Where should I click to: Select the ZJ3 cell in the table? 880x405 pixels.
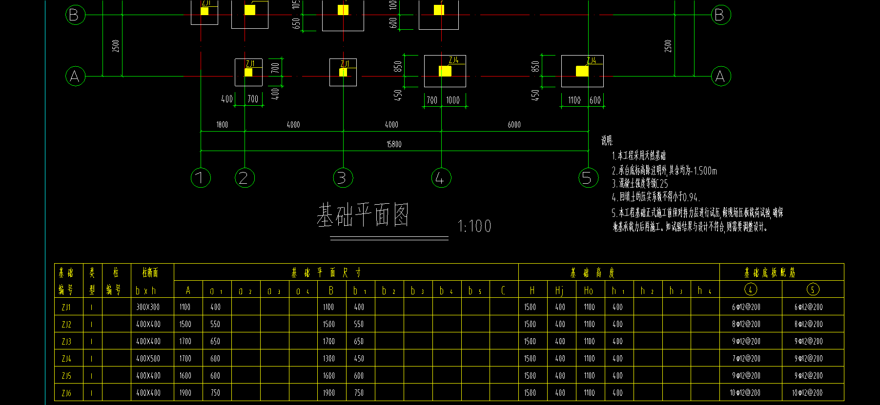66,341
